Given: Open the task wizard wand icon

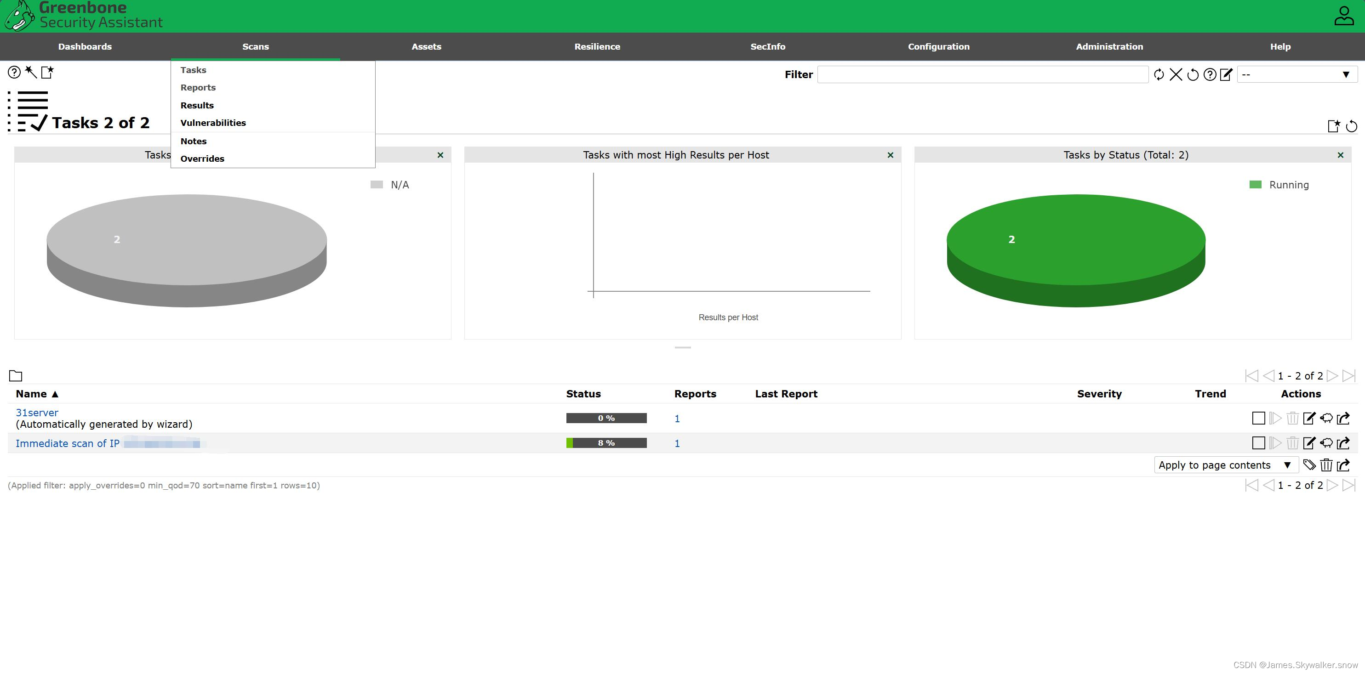Looking at the screenshot, I should tap(31, 72).
